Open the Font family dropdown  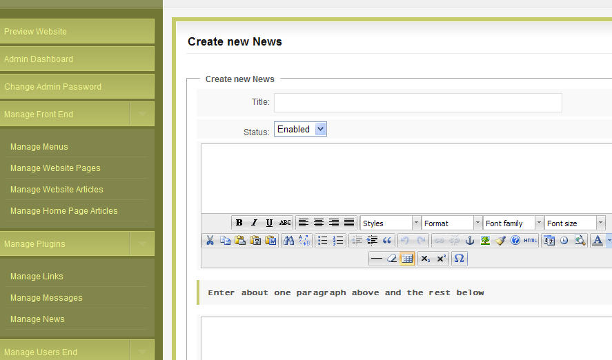513,223
